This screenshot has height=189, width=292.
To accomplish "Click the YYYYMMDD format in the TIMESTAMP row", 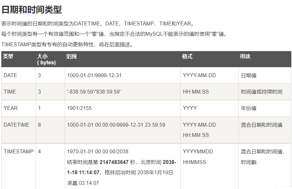I will point(198,151).
